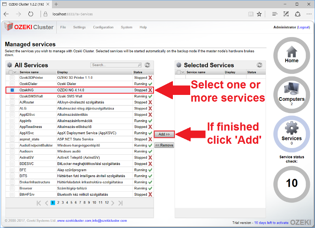Select the 'BITS' service row name
The image size is (315, 228).
click(x=23, y=176)
